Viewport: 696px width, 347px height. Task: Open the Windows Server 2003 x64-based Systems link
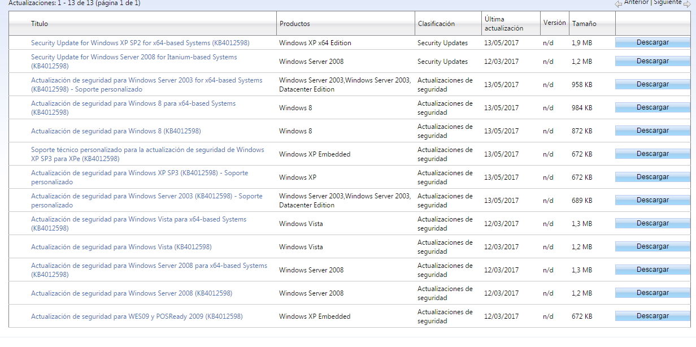point(146,80)
